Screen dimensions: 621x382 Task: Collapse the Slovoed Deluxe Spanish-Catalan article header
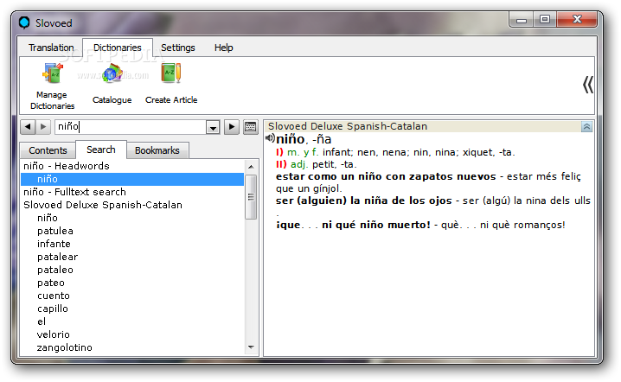point(586,127)
